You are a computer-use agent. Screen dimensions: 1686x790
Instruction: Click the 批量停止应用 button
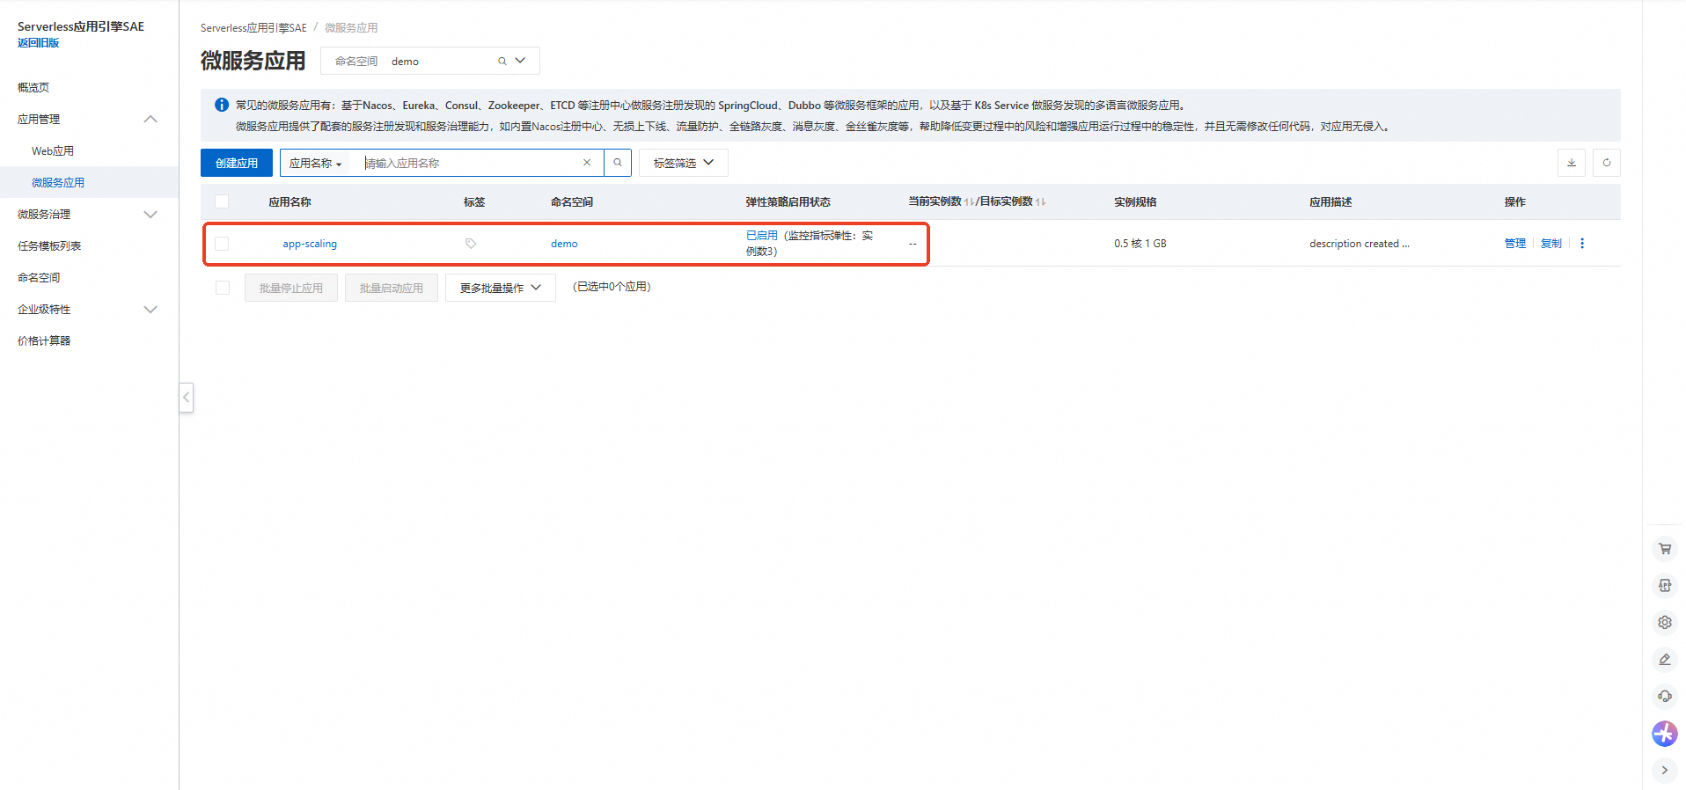[x=291, y=288]
